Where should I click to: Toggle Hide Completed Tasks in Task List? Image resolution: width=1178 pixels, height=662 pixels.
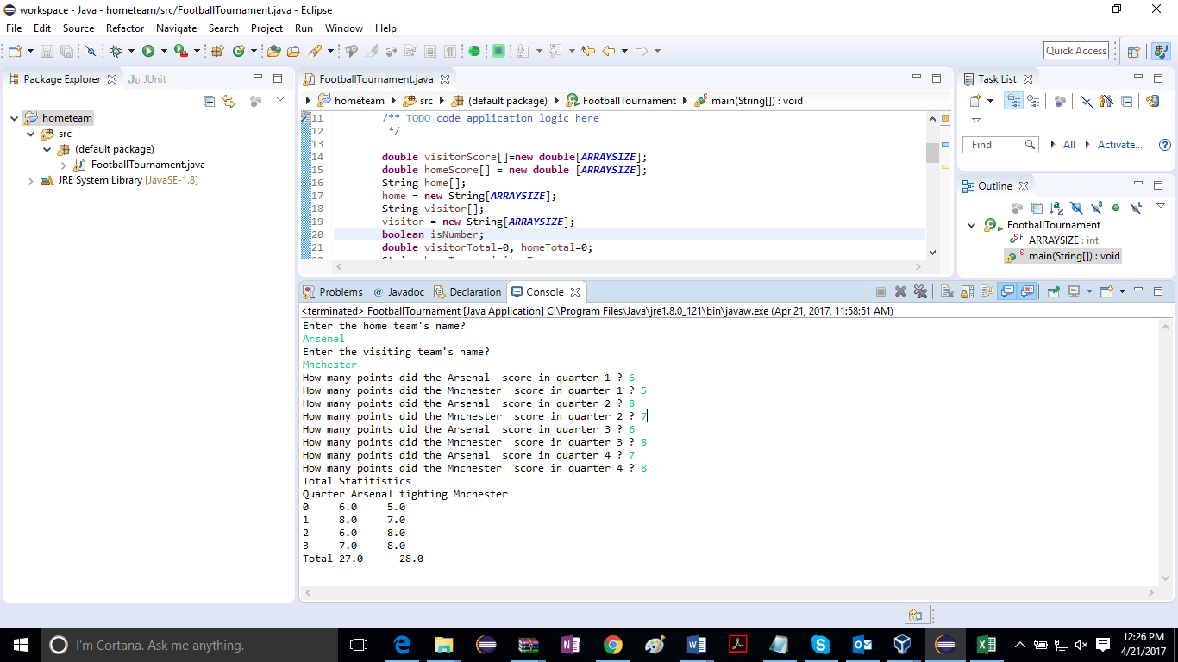coord(1086,101)
